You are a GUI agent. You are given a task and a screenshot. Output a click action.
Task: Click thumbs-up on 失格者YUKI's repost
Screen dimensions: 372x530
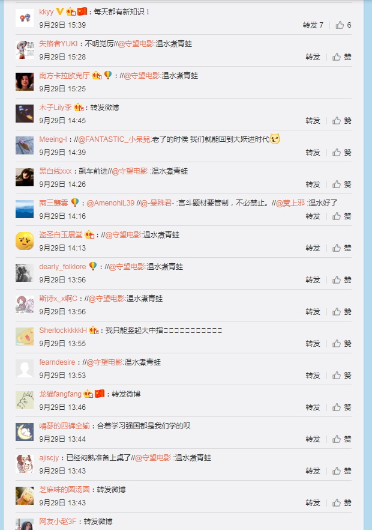coord(341,56)
